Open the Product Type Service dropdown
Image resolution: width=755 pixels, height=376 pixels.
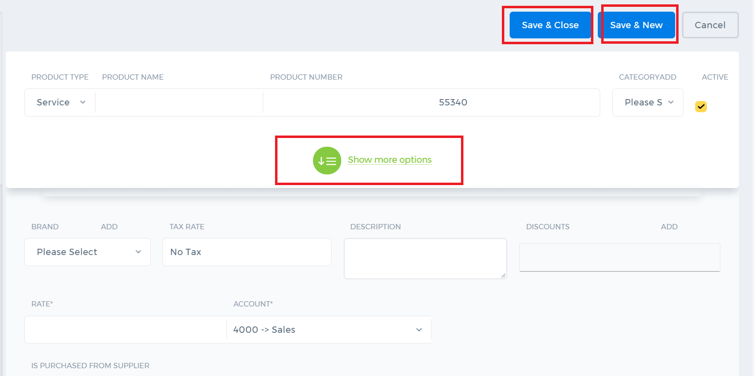60,103
